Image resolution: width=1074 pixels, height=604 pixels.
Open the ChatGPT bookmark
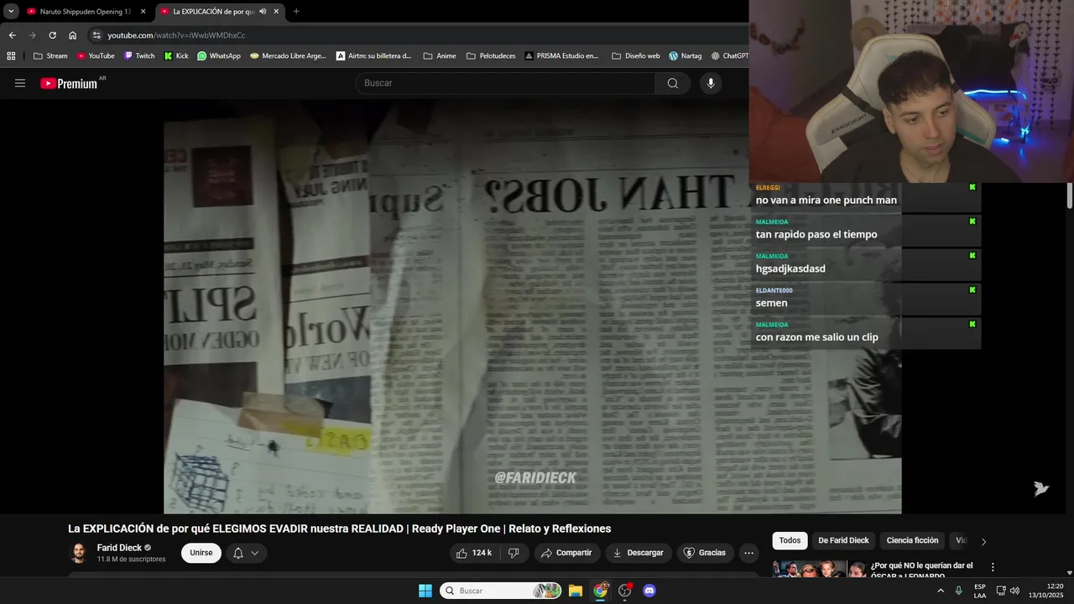[x=728, y=56]
